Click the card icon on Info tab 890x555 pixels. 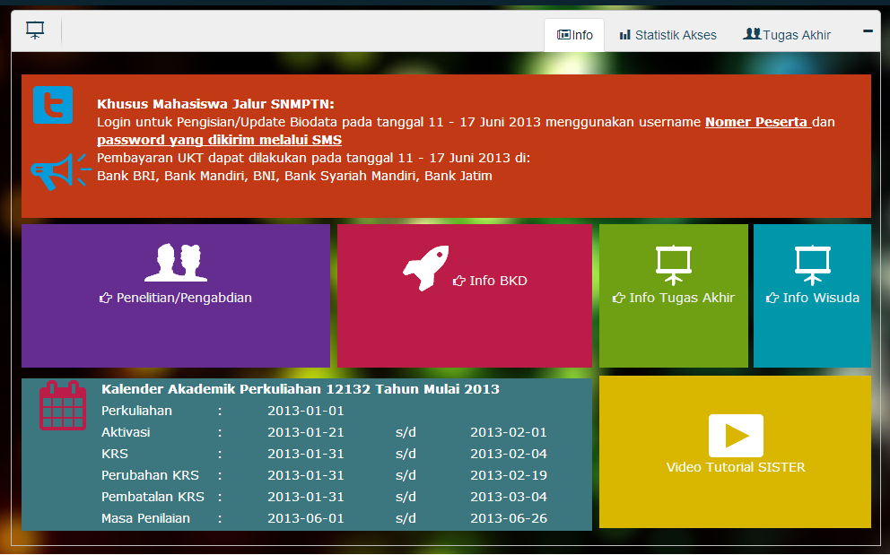[563, 35]
